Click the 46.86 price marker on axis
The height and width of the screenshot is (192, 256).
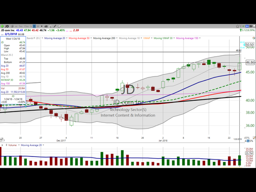point(250,62)
